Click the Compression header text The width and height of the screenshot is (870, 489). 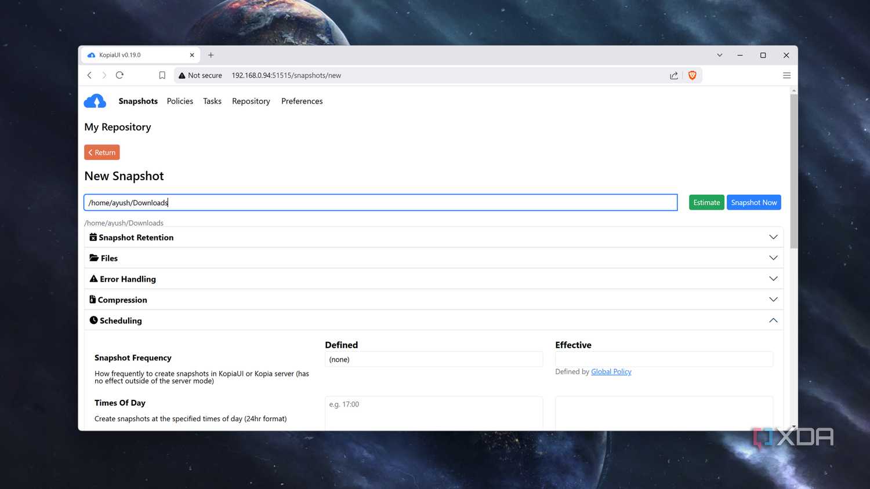(x=122, y=300)
